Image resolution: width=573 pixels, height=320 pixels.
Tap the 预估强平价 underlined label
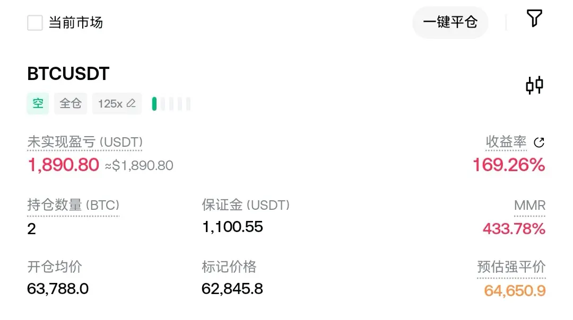tap(511, 266)
